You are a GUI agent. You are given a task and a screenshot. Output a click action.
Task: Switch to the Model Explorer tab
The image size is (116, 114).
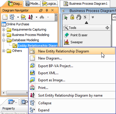(x=33, y=4)
